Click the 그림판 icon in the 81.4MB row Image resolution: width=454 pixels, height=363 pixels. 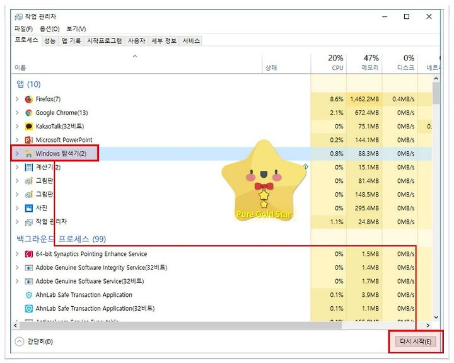point(28,181)
